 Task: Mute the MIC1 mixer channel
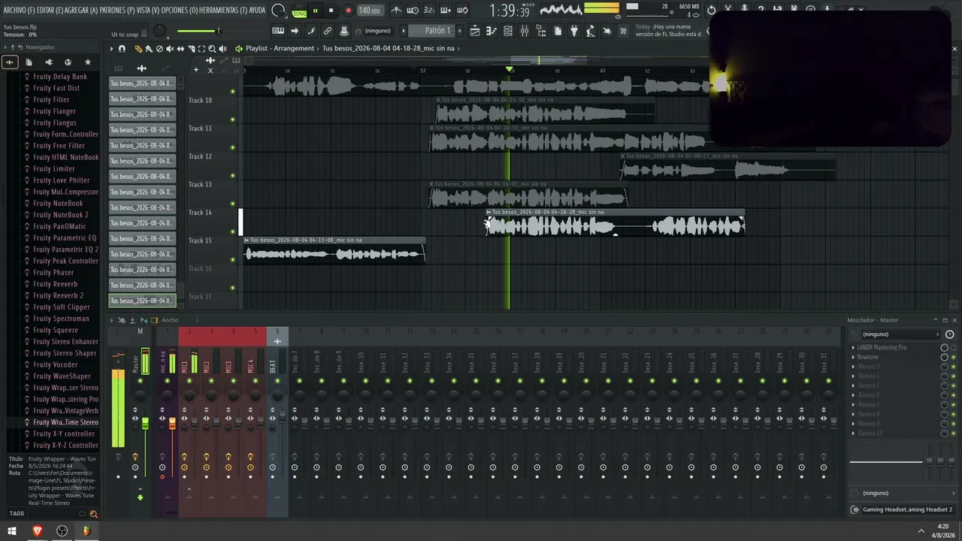coord(189,381)
